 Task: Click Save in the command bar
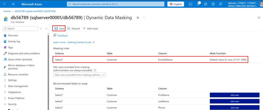pyautogui.click(x=59, y=29)
